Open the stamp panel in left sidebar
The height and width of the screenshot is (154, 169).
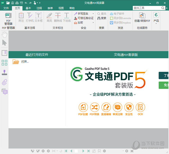pyautogui.click(x=5, y=72)
